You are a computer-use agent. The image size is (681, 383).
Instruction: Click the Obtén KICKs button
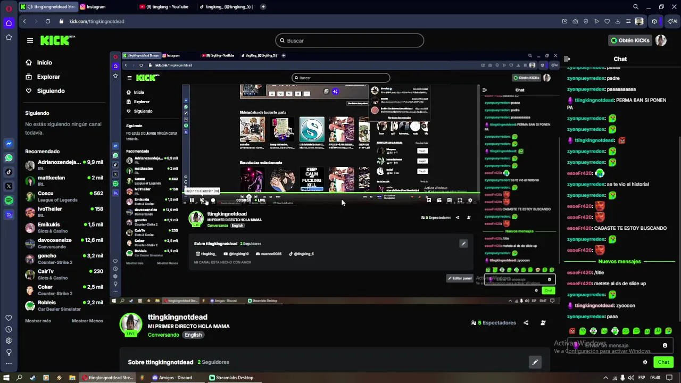click(630, 40)
